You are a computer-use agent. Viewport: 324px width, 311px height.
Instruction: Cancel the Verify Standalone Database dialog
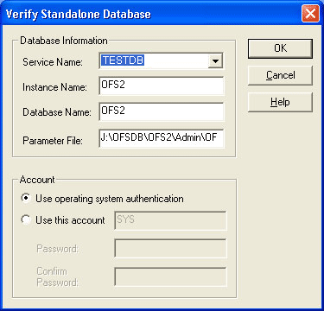[x=280, y=75]
